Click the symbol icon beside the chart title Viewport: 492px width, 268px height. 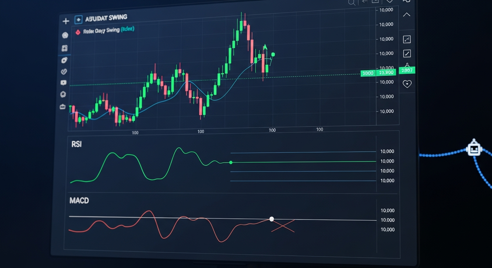point(78,20)
